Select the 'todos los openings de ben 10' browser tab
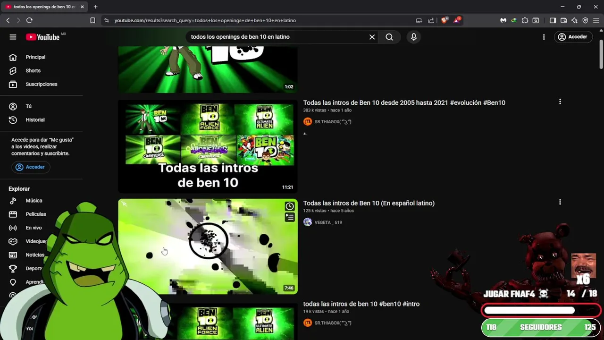 pos(44,7)
